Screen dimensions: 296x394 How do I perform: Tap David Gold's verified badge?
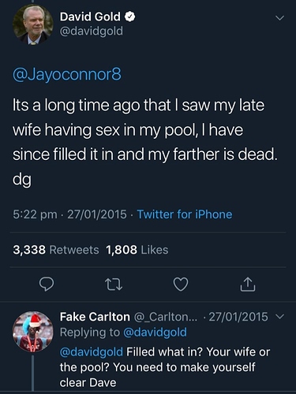129,17
